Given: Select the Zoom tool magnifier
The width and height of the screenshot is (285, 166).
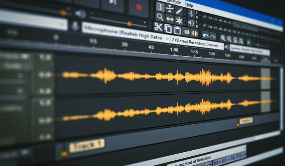Looking at the screenshot, I should 160,17.
